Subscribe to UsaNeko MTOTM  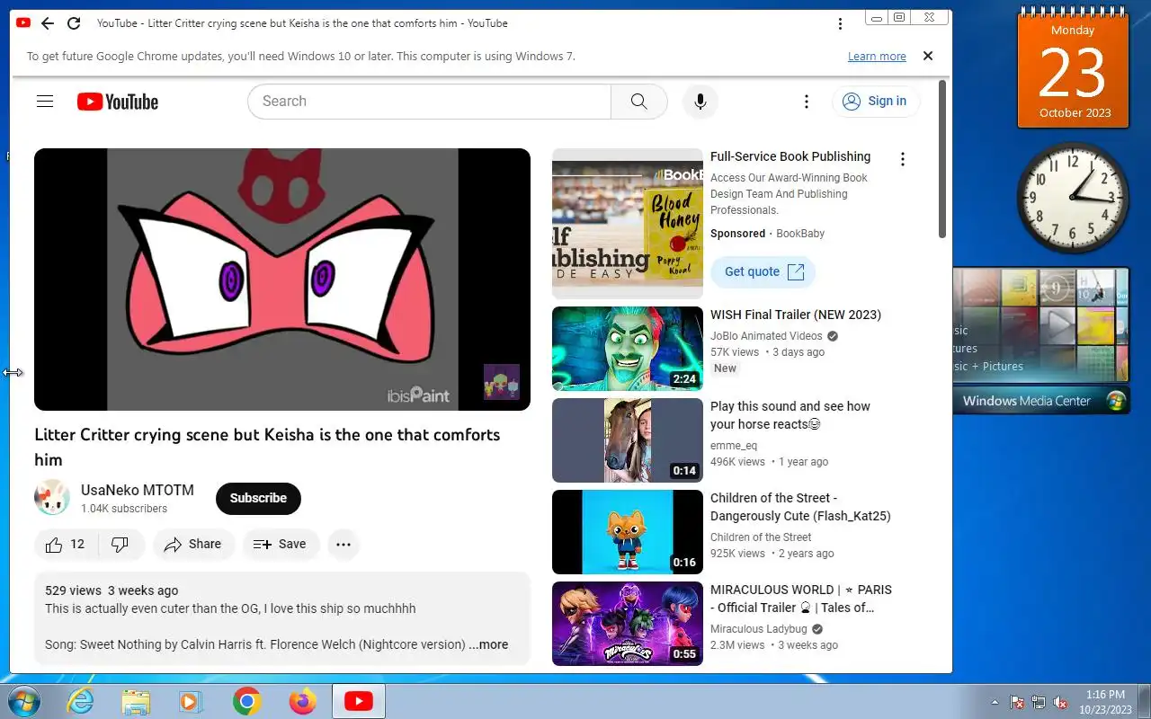(x=258, y=498)
